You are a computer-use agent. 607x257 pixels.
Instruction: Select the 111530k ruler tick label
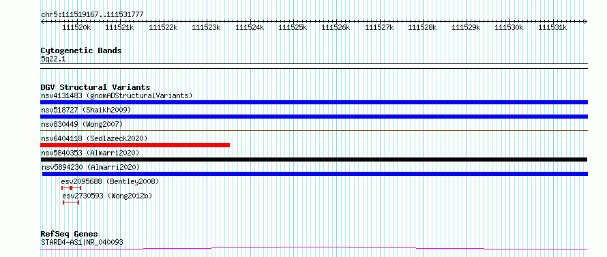[509, 27]
